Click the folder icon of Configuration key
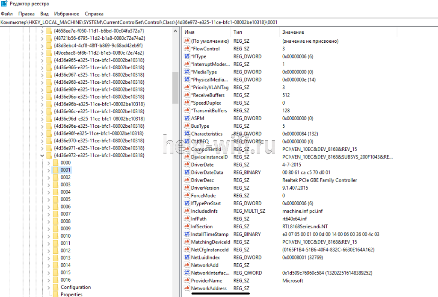This screenshot has height=297, width=438. pos(55,287)
